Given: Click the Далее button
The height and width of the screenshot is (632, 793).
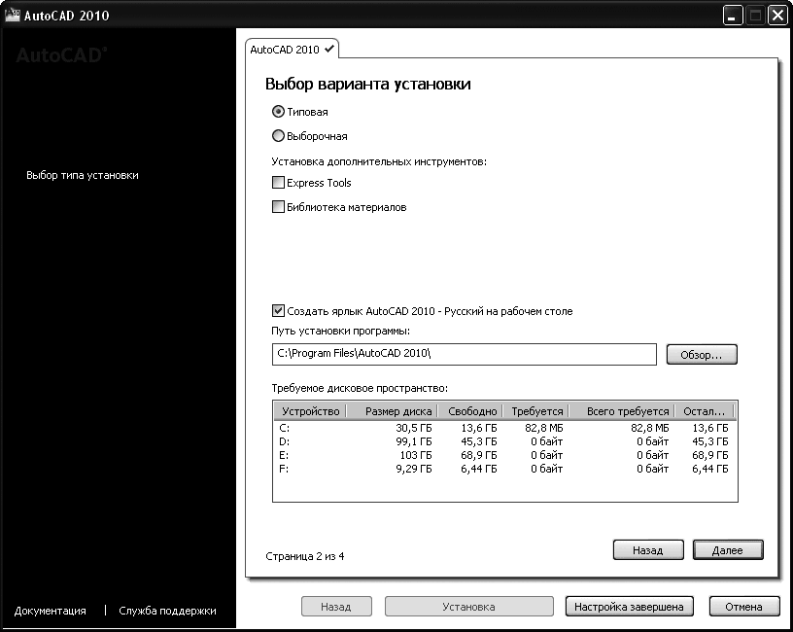Looking at the screenshot, I should point(727,549).
